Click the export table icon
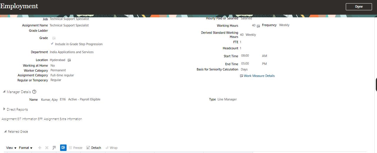This screenshot has height=153, width=377. coord(54,148)
